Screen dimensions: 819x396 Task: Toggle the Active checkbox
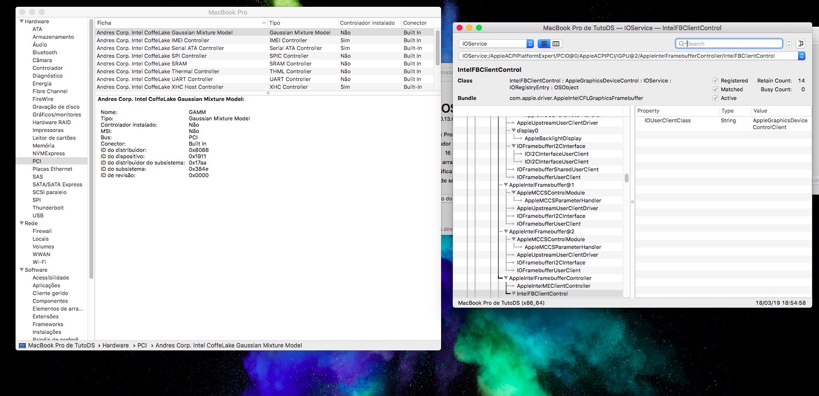[x=716, y=98]
